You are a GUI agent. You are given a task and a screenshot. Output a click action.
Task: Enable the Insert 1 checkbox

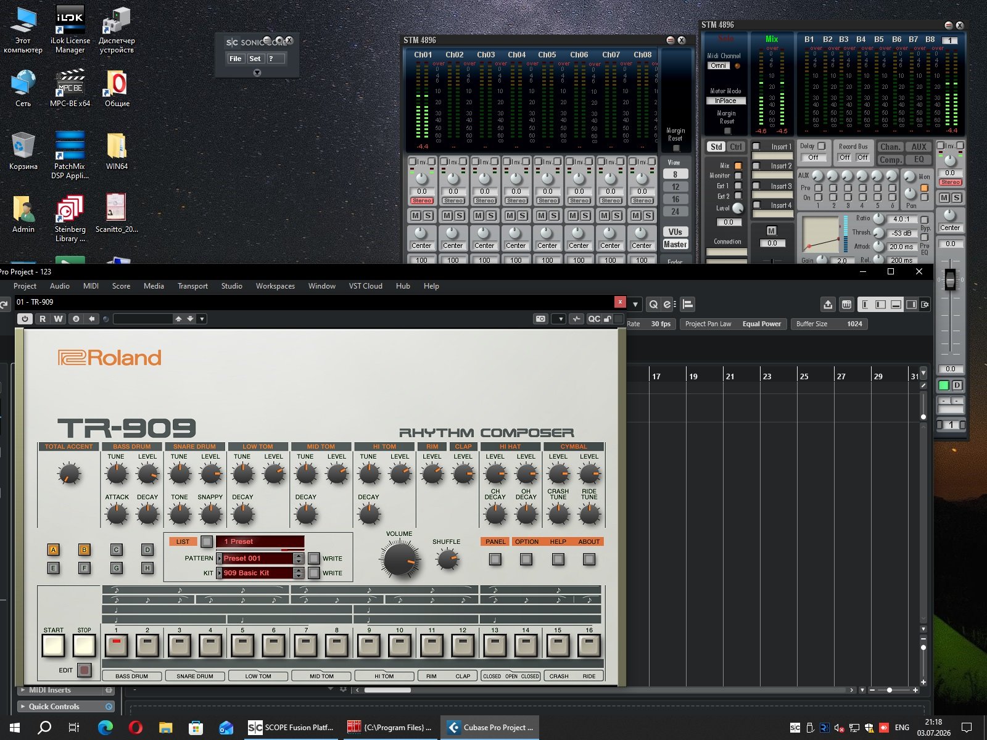click(x=756, y=147)
